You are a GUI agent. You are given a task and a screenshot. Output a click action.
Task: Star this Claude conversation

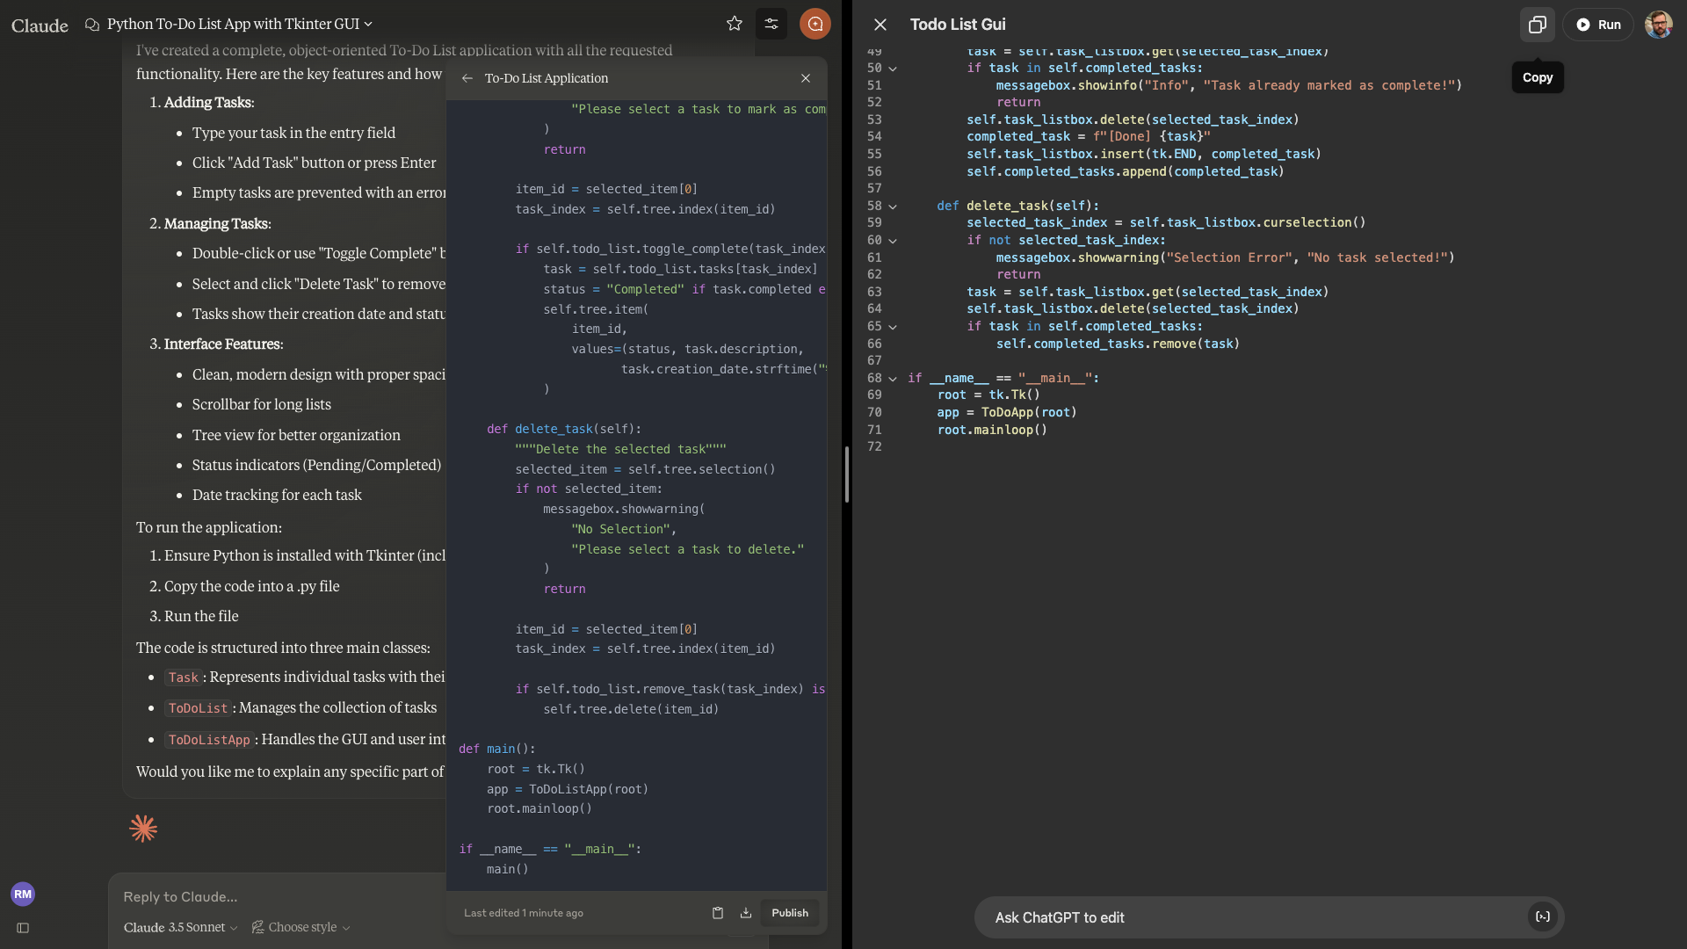click(735, 24)
